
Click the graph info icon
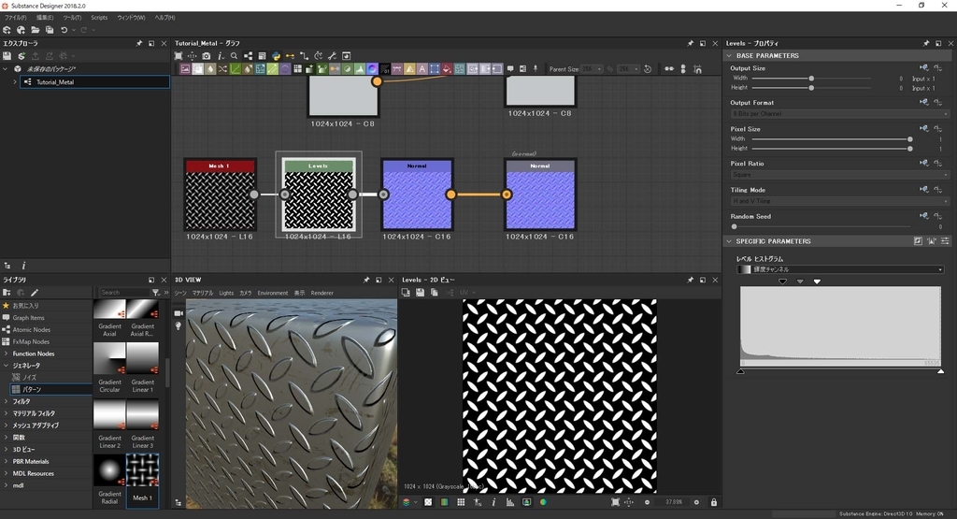click(220, 56)
